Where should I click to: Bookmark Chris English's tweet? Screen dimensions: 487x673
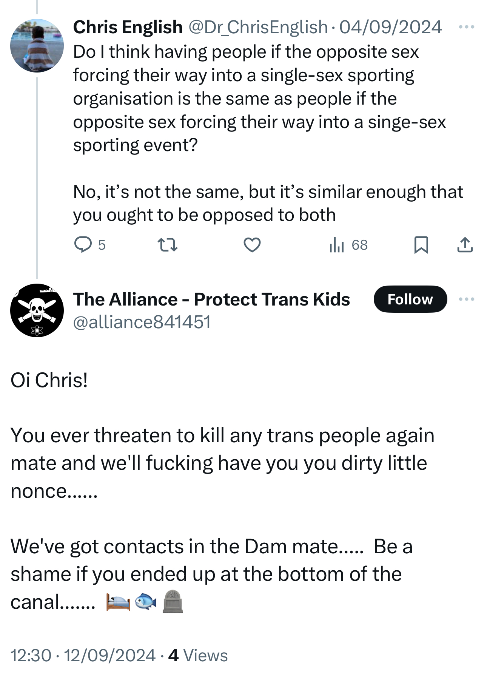tap(421, 245)
